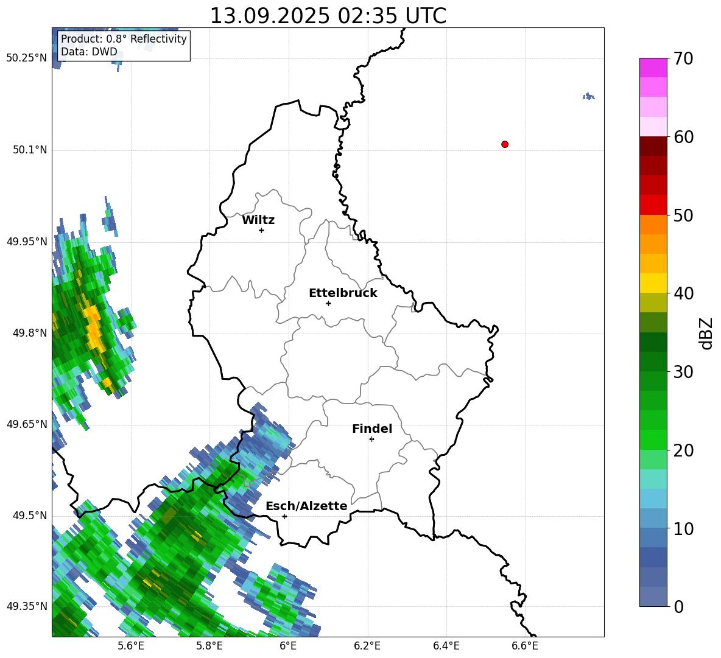The height and width of the screenshot is (658, 721).
Task: Click the 50 label on the colorbar
Action: [683, 215]
